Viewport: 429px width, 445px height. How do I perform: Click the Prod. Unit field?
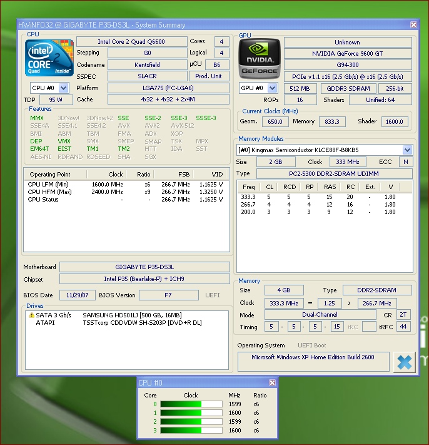[209, 76]
